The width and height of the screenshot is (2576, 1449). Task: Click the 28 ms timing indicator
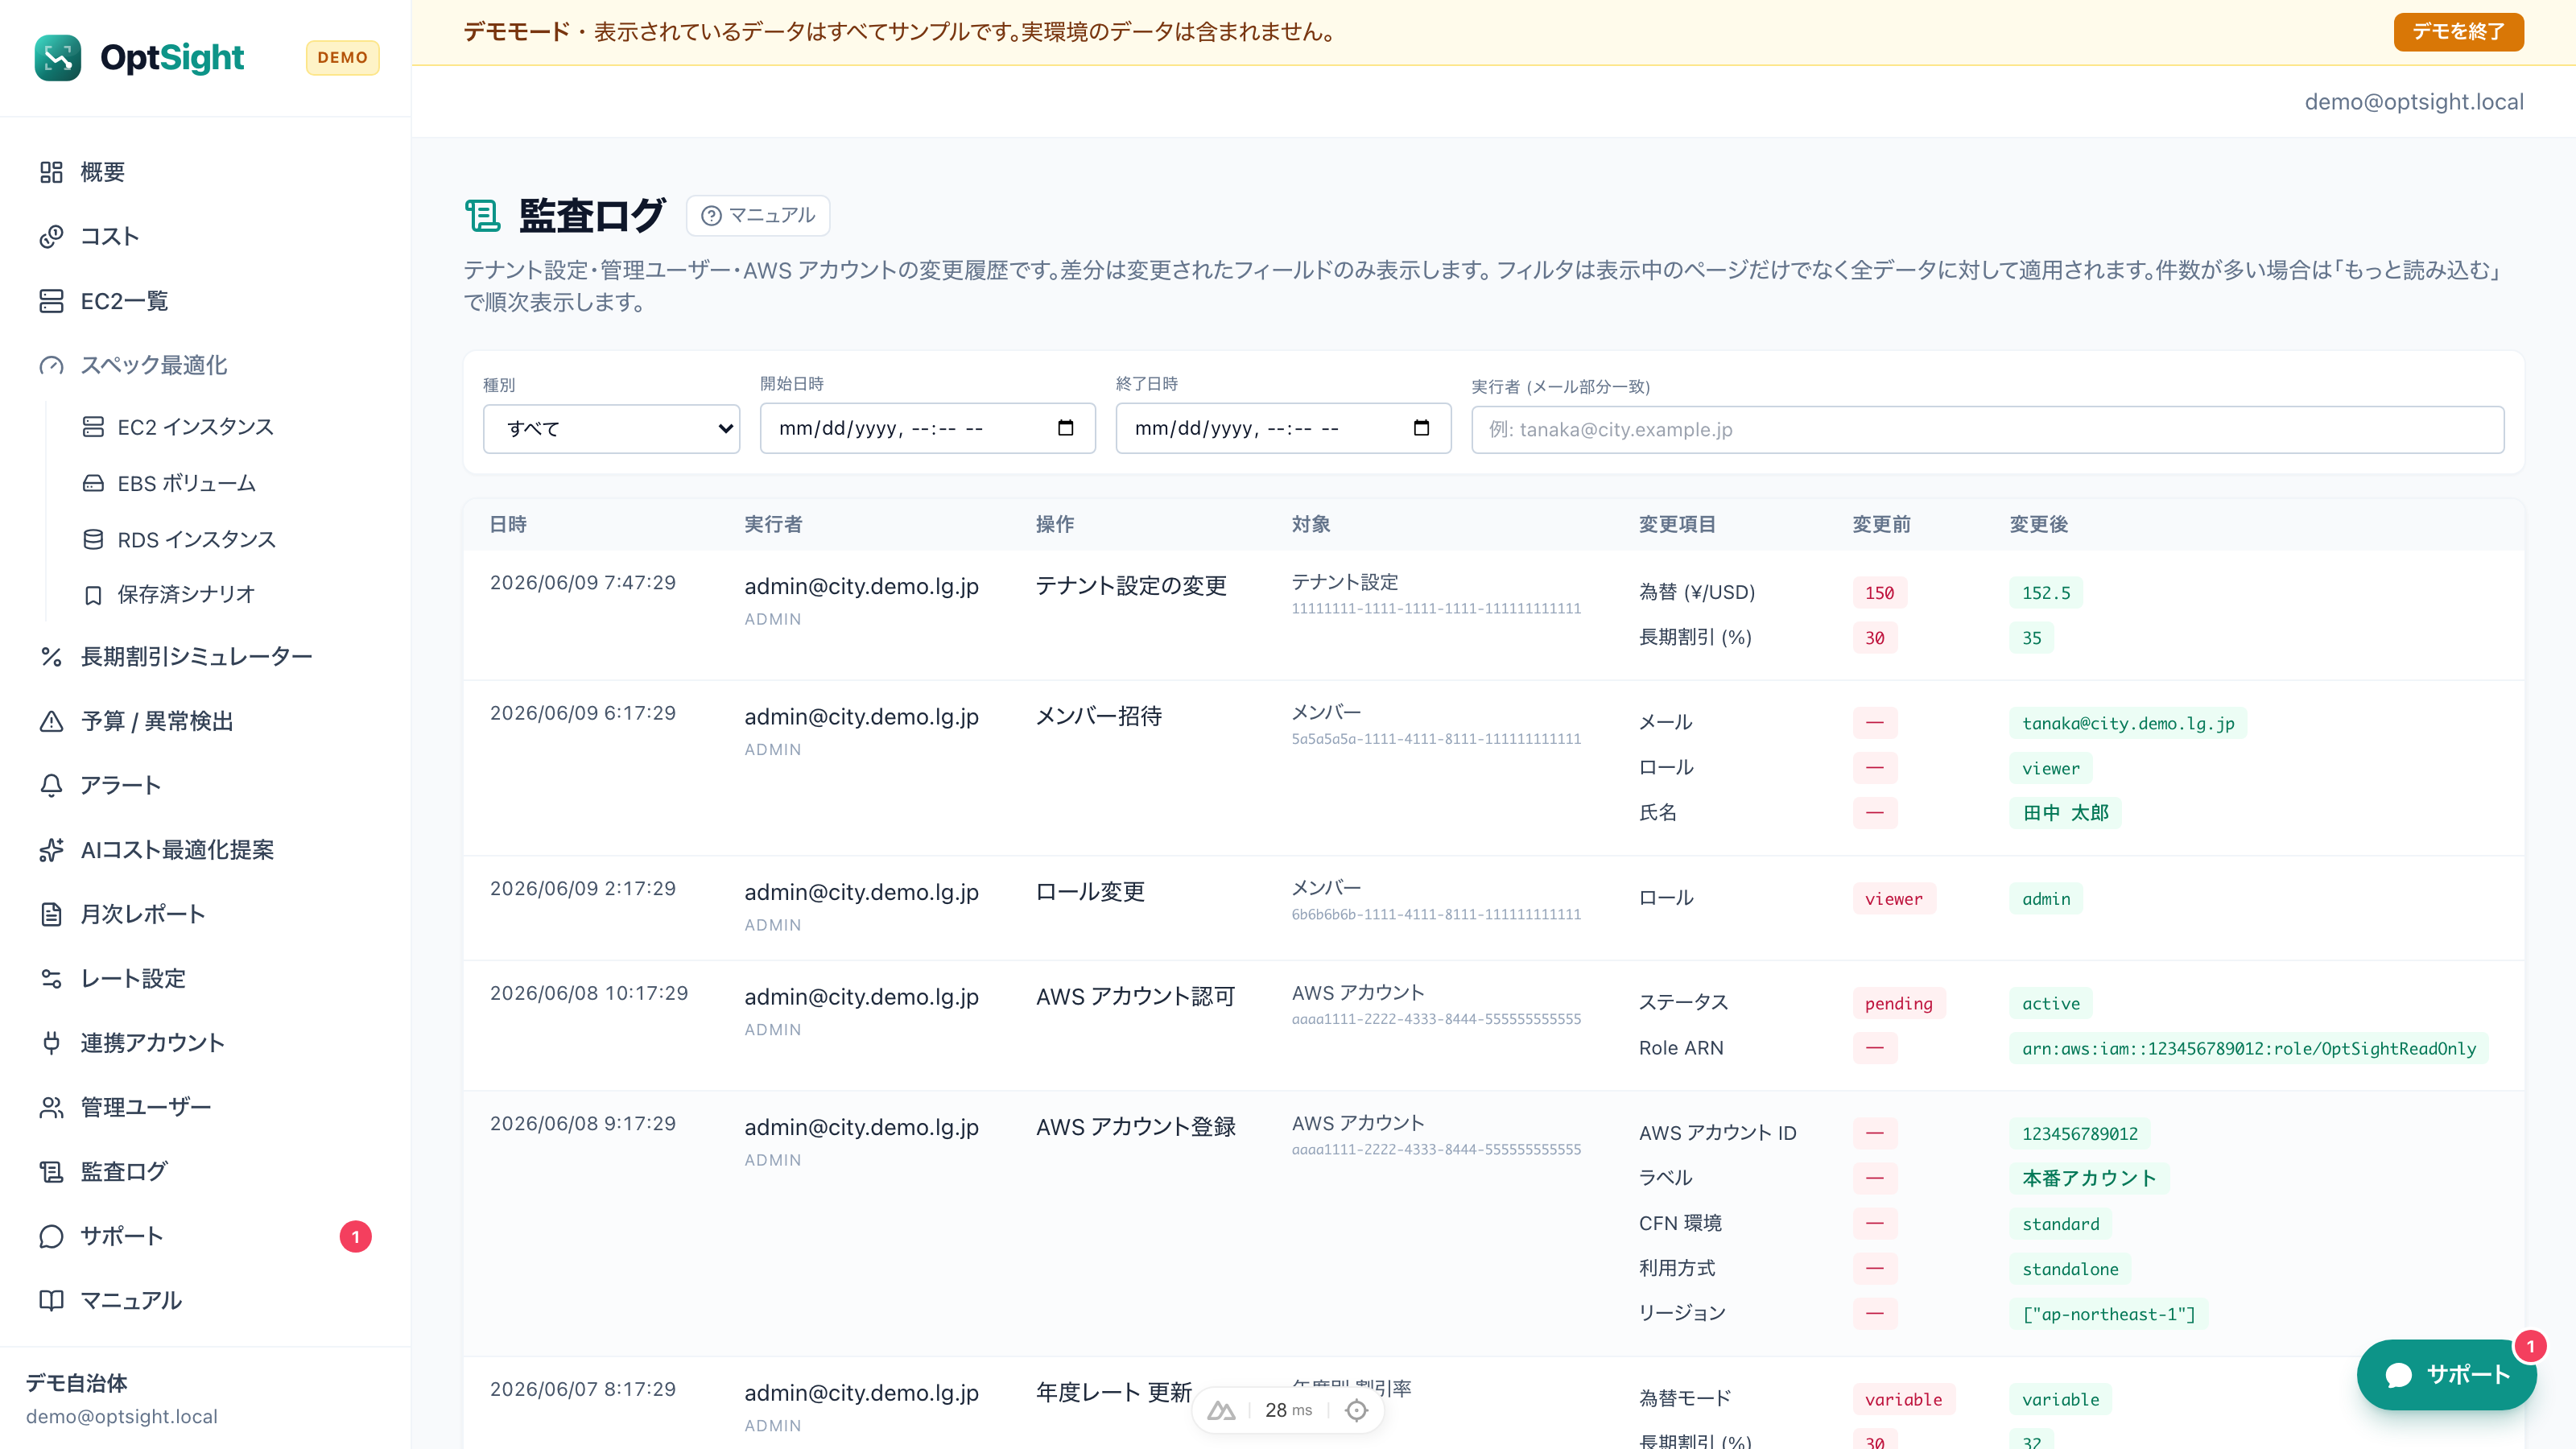1288,1410
